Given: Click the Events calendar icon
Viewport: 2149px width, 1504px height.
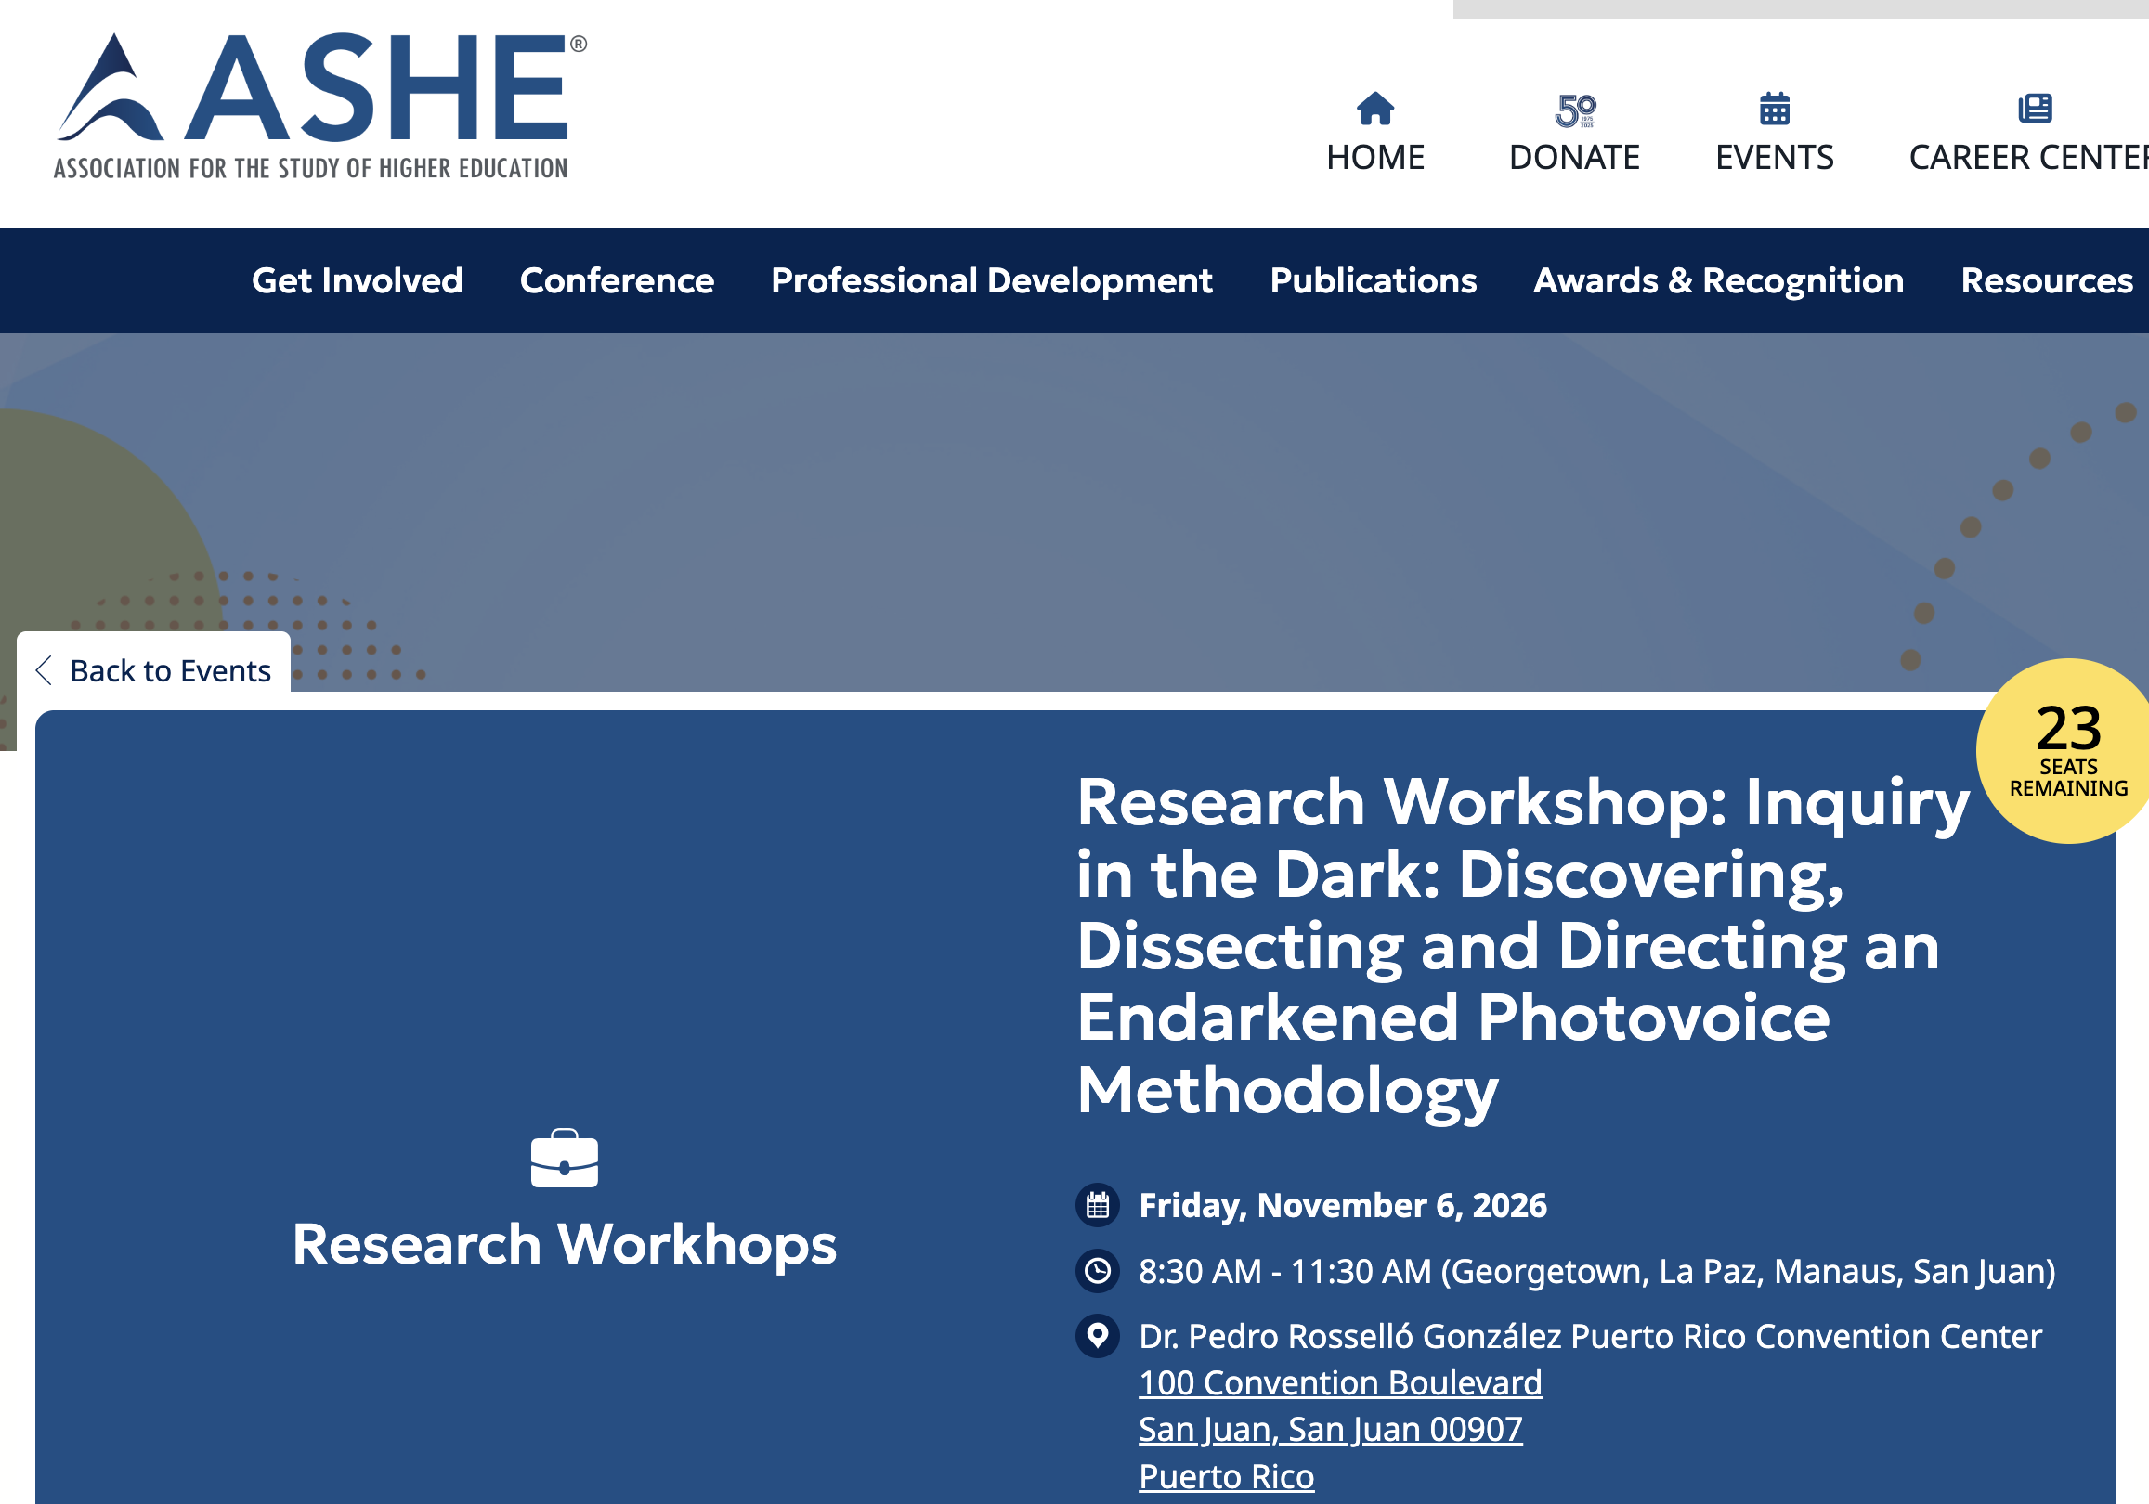Looking at the screenshot, I should pos(1774,109).
